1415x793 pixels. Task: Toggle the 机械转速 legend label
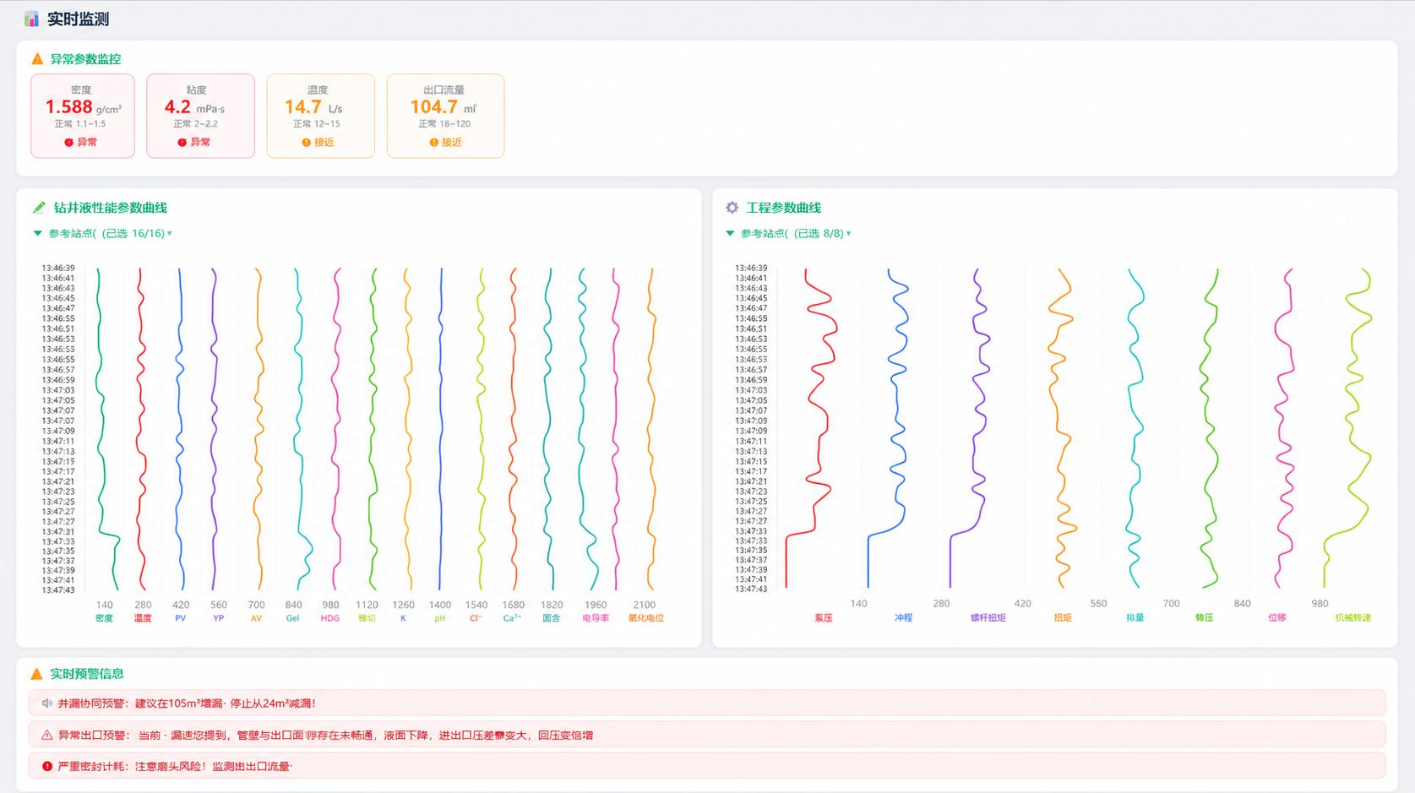pos(1353,618)
